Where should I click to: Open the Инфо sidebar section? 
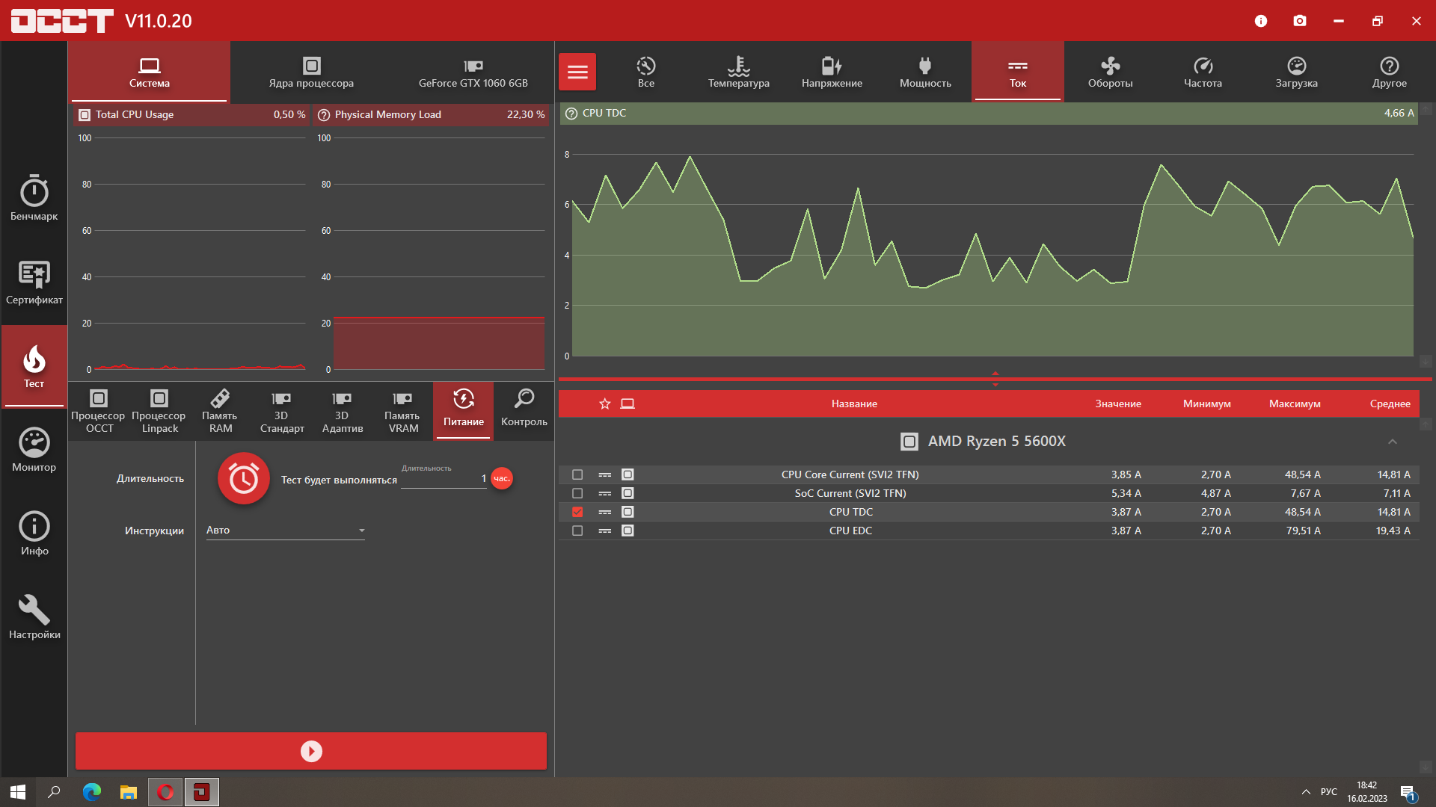click(34, 534)
